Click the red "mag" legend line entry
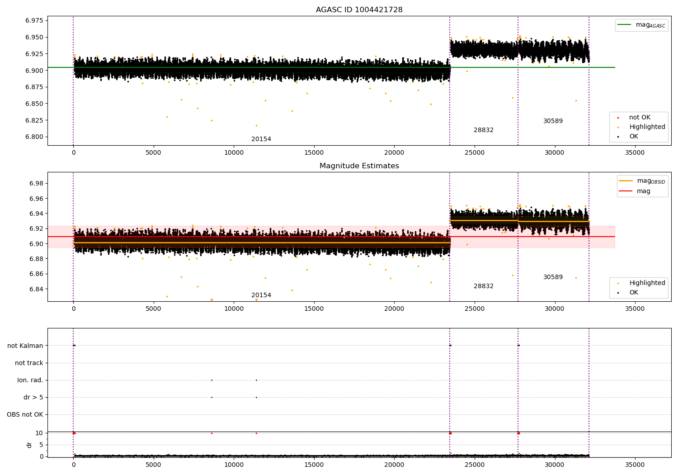678x475 pixels. point(626,191)
